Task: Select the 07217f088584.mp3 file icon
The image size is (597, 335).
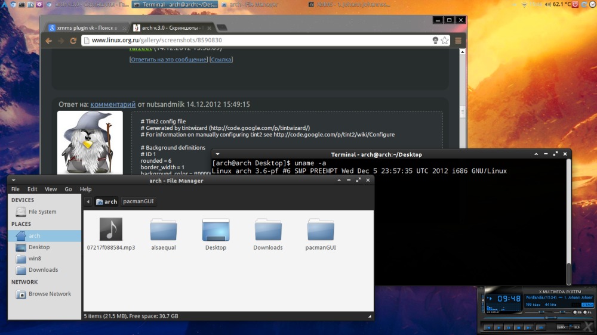Action: 111,229
